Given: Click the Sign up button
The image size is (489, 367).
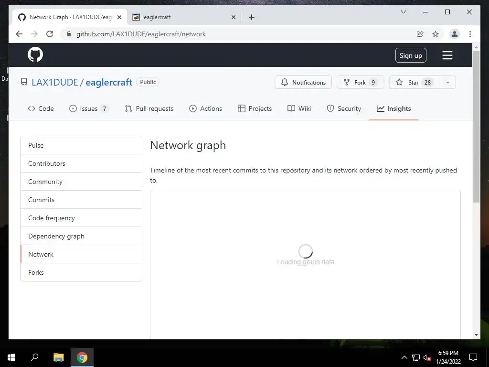Looking at the screenshot, I should (411, 55).
